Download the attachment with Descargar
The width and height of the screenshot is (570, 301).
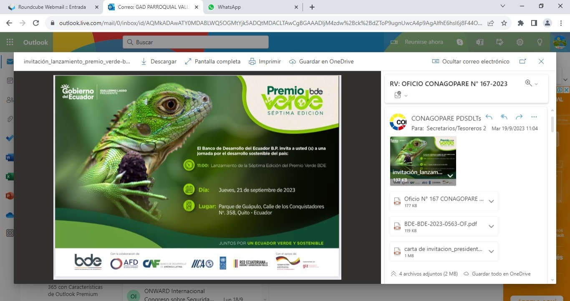coord(159,61)
